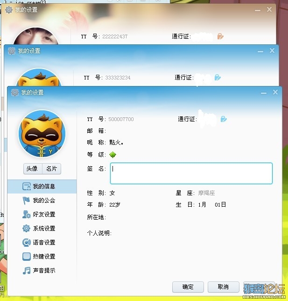Click zodiac value 摩羯座
288x301 pixels.
click(x=206, y=193)
